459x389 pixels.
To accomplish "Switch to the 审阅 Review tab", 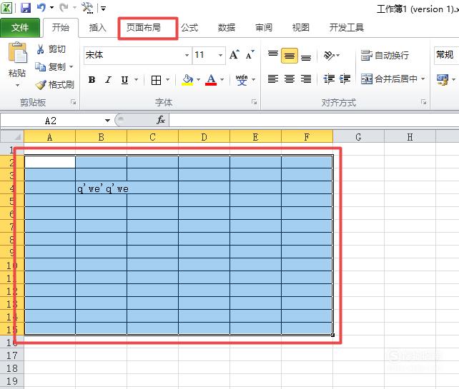I will (264, 28).
